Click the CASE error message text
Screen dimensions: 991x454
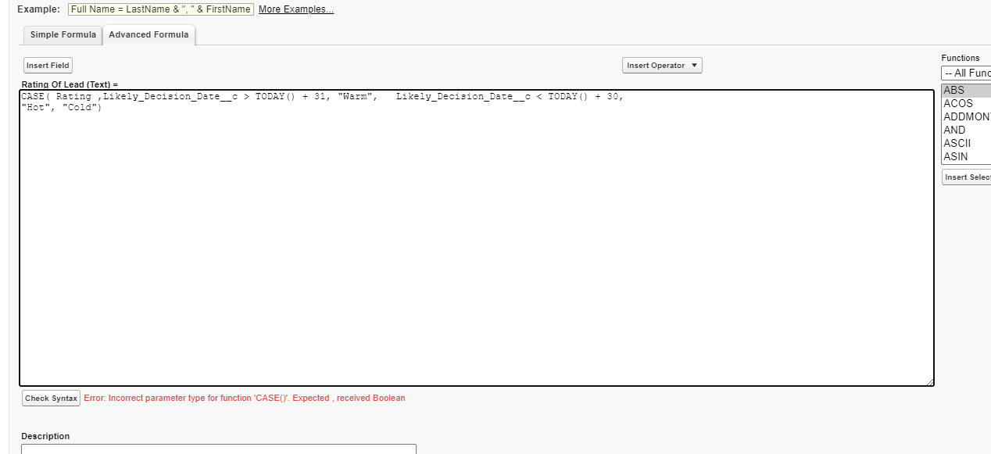[x=245, y=398]
